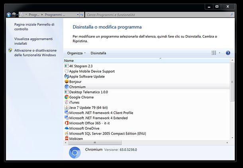
Task: Click the vertical scrollbar up arrow
Action: click(232, 60)
